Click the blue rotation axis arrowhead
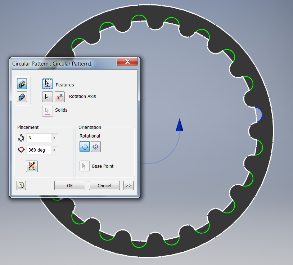 tap(179, 125)
